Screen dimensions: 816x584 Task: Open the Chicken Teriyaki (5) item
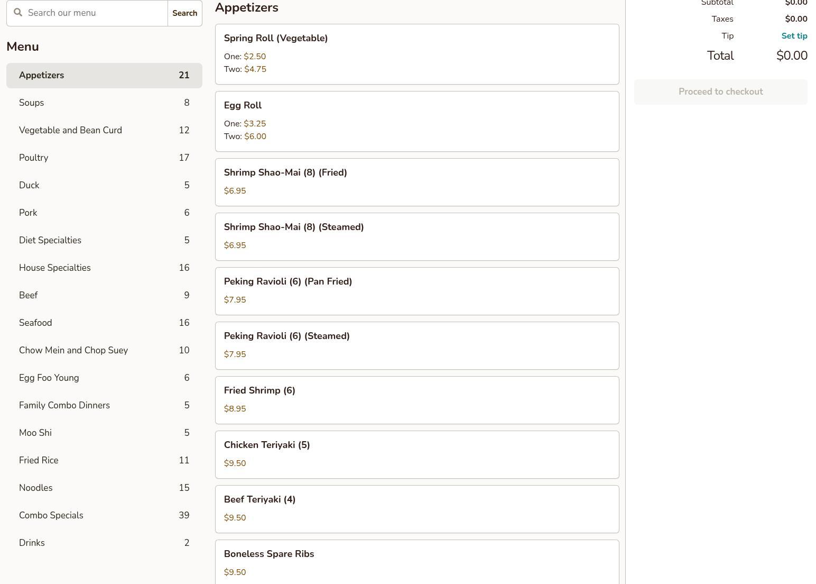[x=417, y=454]
